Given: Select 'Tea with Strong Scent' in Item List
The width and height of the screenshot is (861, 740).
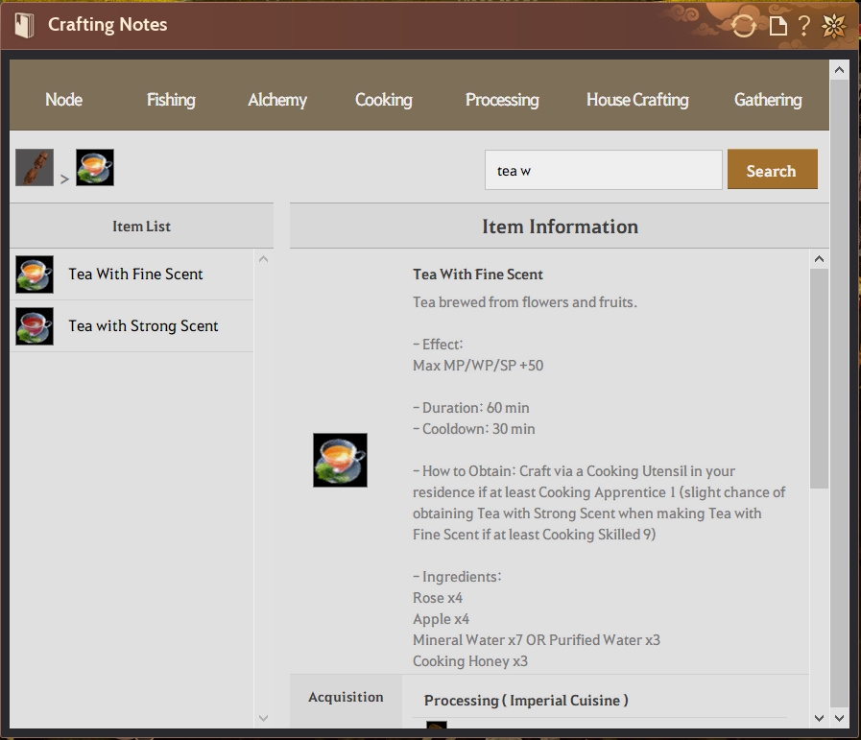Looking at the screenshot, I should 132,326.
